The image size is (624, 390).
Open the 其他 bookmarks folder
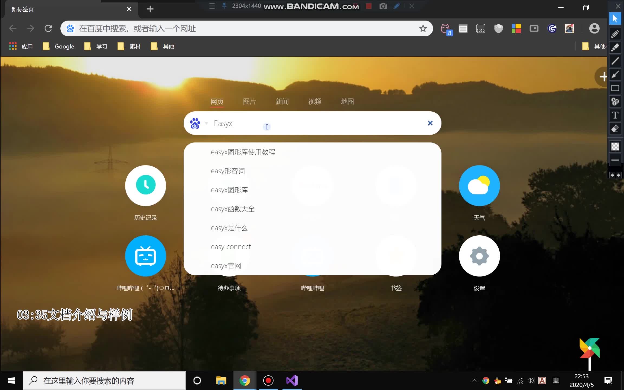click(x=162, y=47)
